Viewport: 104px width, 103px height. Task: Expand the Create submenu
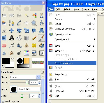pos(72,19)
